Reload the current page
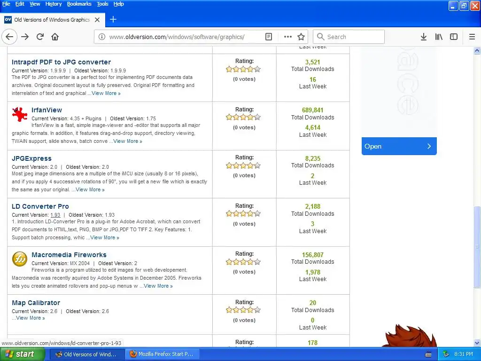 point(40,37)
